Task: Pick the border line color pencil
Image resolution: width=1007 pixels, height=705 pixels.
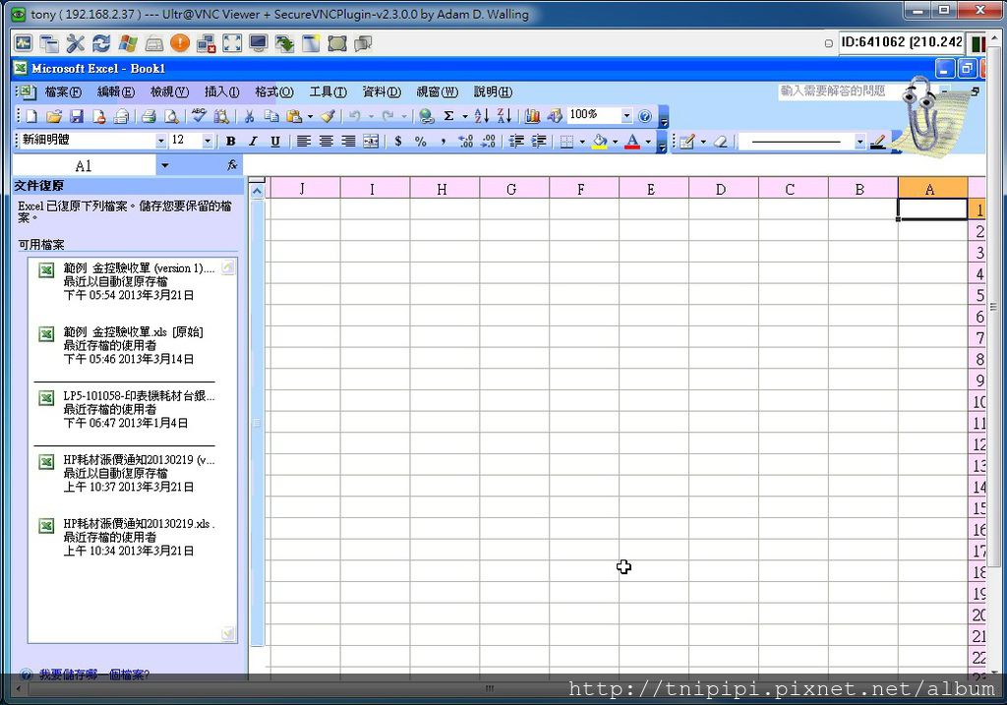Action: (x=878, y=142)
